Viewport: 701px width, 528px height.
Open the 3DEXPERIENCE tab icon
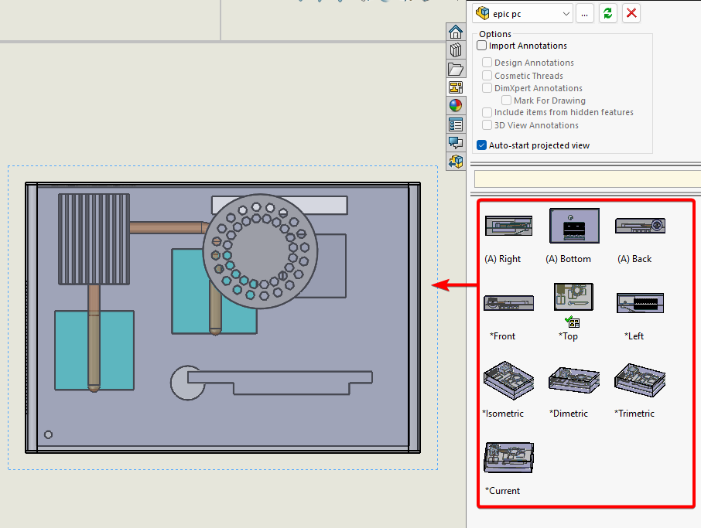456,161
